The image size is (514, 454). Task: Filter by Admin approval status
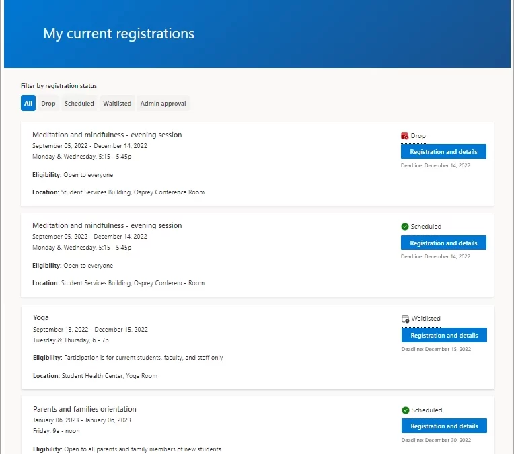(163, 104)
